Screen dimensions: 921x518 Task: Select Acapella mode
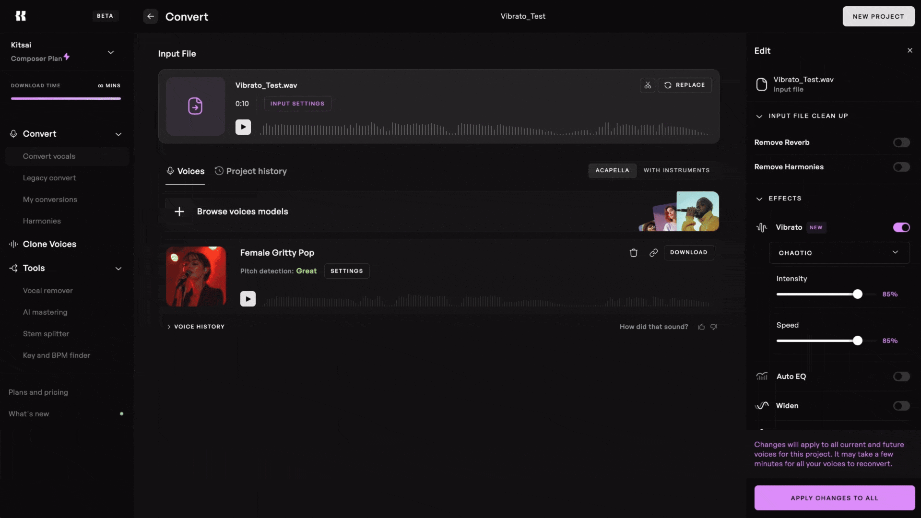pos(612,171)
